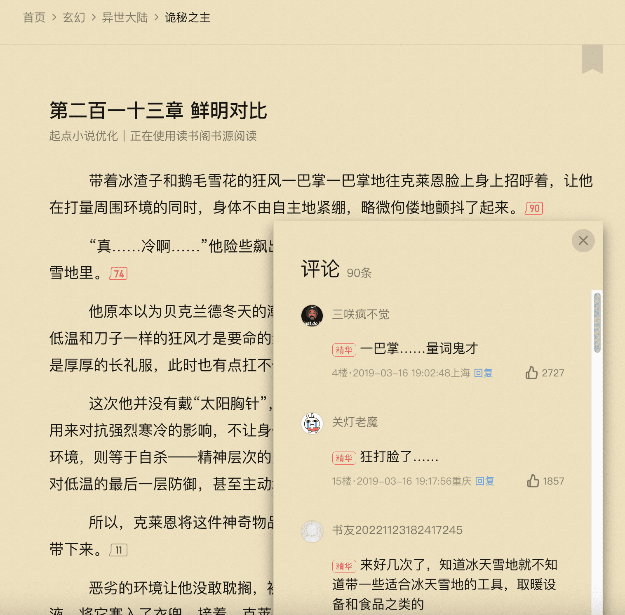
Task: Click the bookmark ribbon icon
Action: point(592,59)
